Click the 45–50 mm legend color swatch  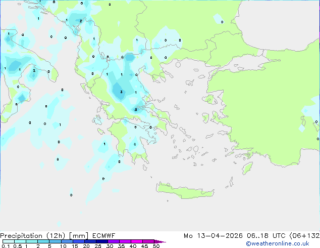click(x=148, y=241)
